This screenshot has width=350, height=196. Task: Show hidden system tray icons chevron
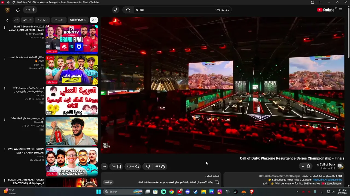(297, 192)
